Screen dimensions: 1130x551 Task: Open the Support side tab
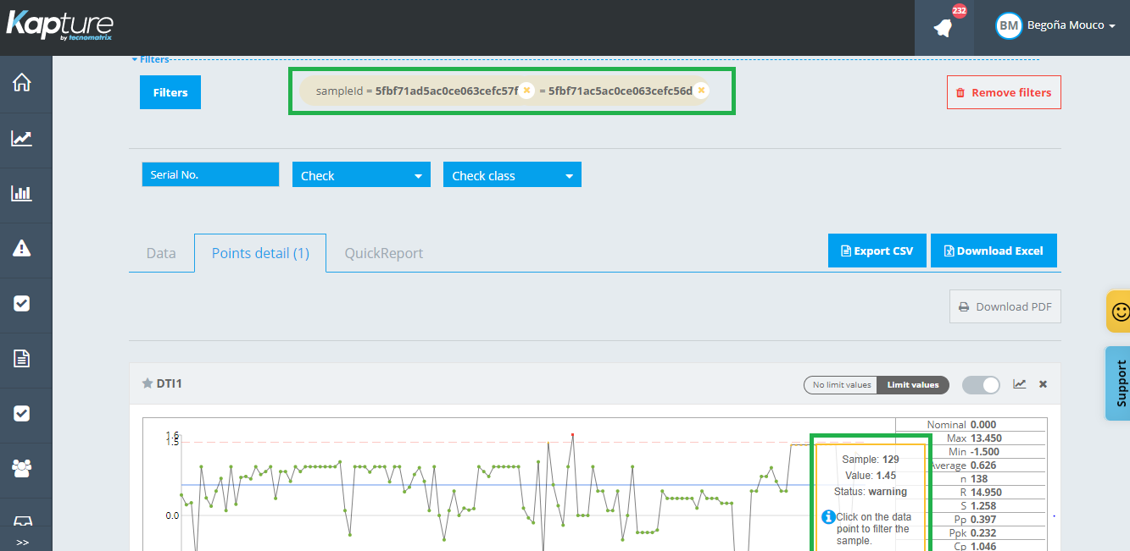coord(1119,383)
